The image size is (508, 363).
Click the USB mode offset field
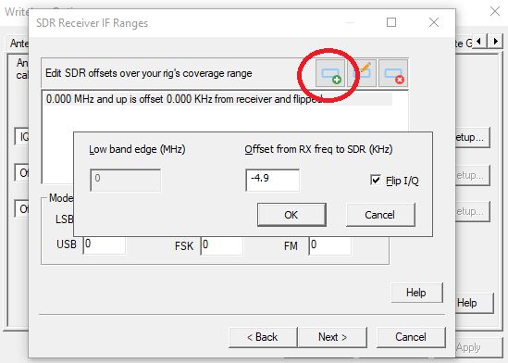click(104, 245)
